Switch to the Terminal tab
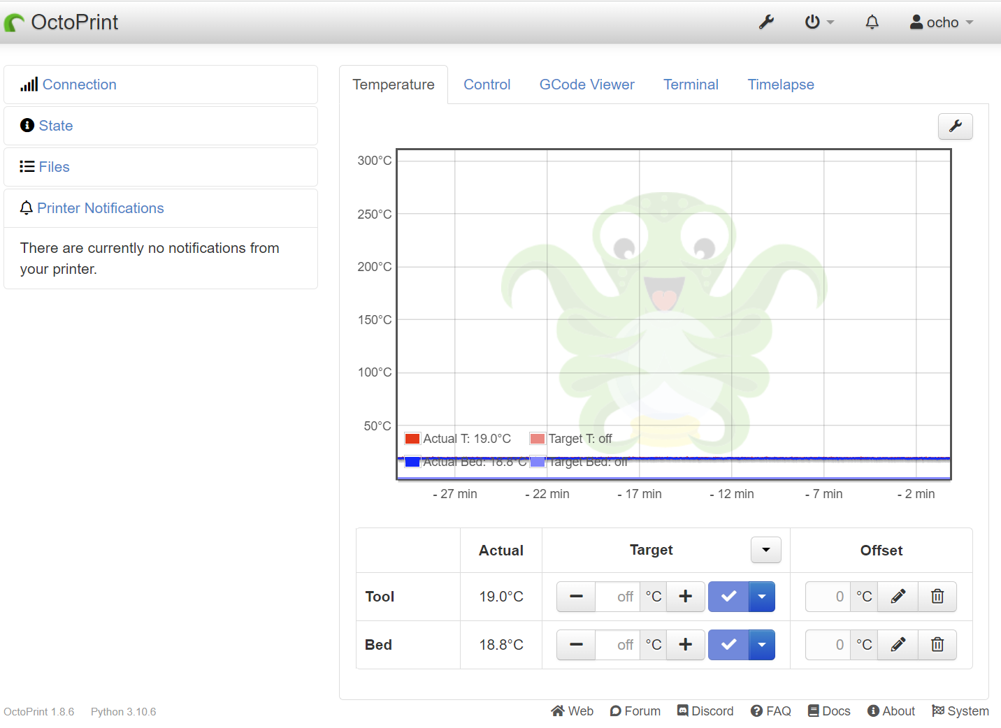1001x728 pixels. (x=691, y=85)
